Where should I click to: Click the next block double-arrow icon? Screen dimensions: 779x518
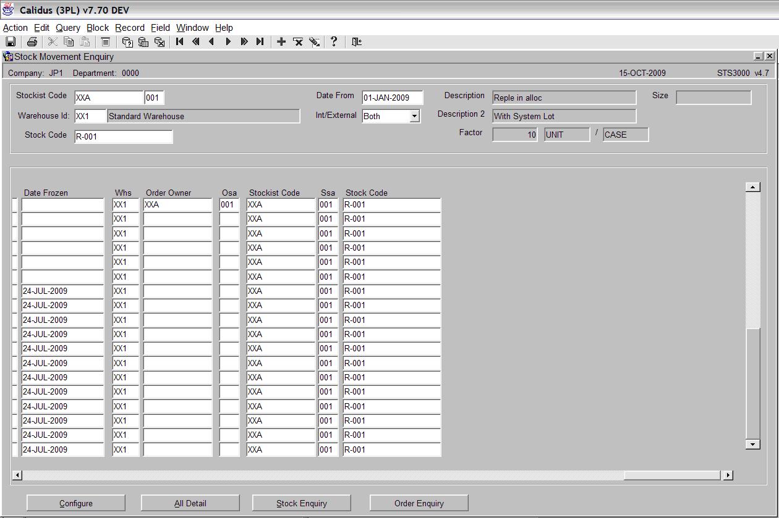[244, 42]
